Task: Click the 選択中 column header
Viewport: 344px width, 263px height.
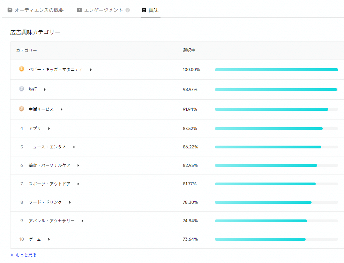Action: (x=189, y=51)
